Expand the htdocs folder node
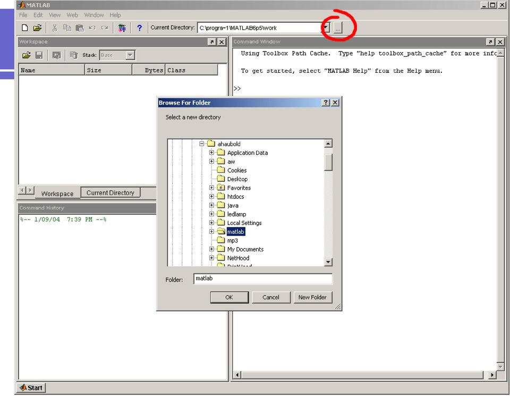 (x=211, y=196)
